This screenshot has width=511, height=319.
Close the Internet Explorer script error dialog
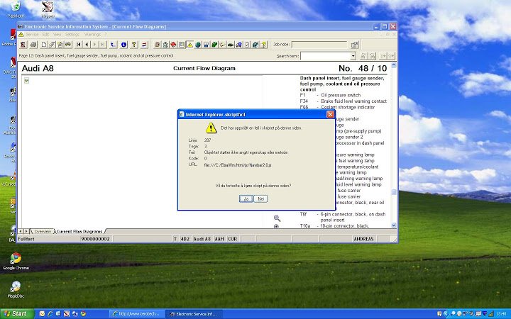[x=330, y=114]
